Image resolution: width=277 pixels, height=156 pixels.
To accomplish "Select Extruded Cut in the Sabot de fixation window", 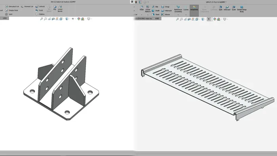I will click(12, 6).
